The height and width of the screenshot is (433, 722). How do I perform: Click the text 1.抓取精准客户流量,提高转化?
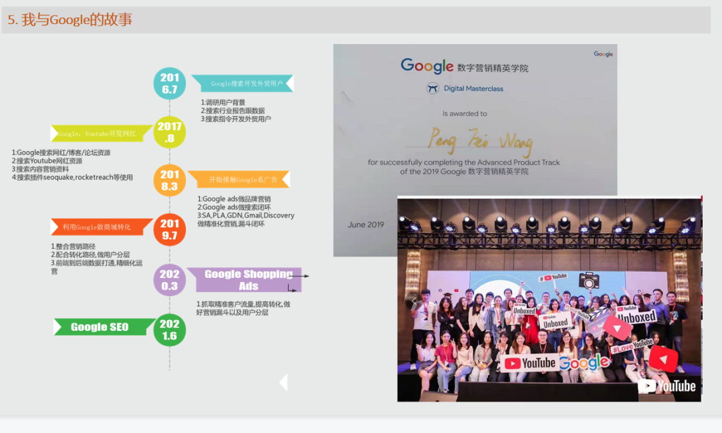coord(239,304)
